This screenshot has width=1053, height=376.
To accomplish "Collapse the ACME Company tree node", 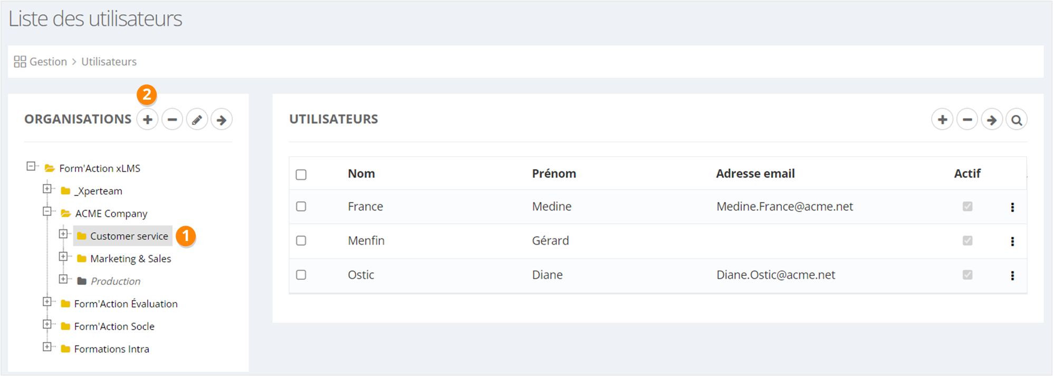I will pos(47,211).
